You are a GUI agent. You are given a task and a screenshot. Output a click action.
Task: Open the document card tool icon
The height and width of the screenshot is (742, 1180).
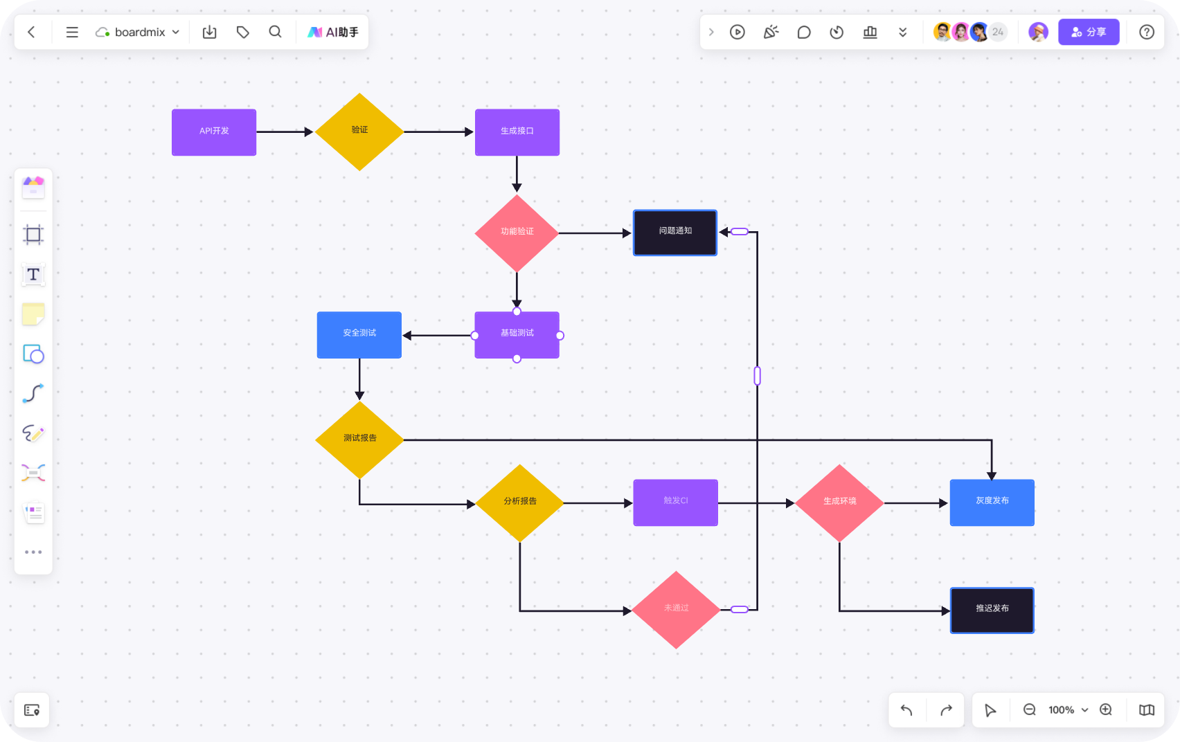tap(33, 513)
